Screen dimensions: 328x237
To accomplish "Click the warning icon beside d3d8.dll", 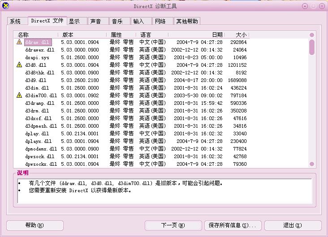I will point(19,65).
